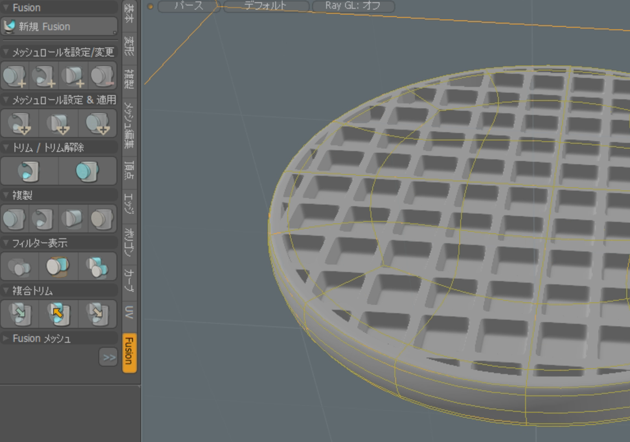Image resolution: width=630 pixels, height=442 pixels.
Task: Open the パース viewport type dropdown
Action: (188, 7)
